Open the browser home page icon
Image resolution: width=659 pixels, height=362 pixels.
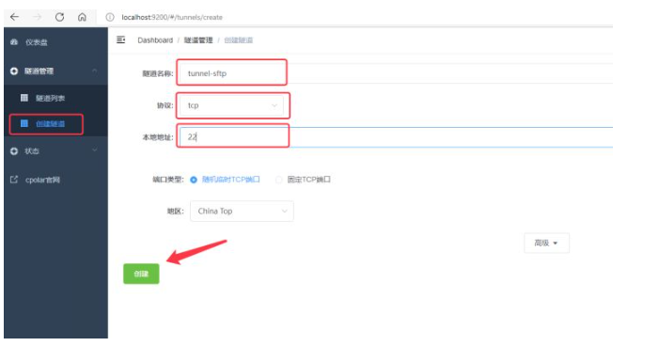(82, 17)
